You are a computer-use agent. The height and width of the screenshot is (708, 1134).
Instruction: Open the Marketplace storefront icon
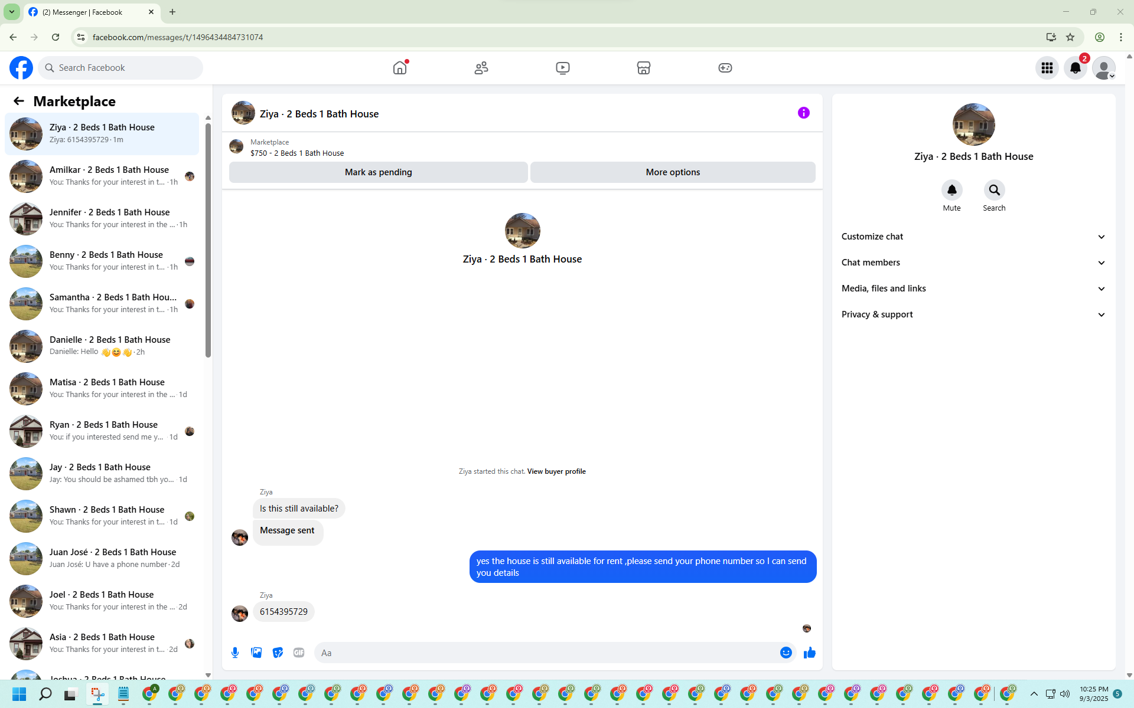tap(644, 68)
